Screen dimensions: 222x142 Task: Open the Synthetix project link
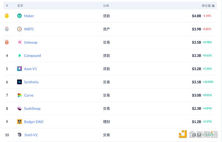[31, 82]
